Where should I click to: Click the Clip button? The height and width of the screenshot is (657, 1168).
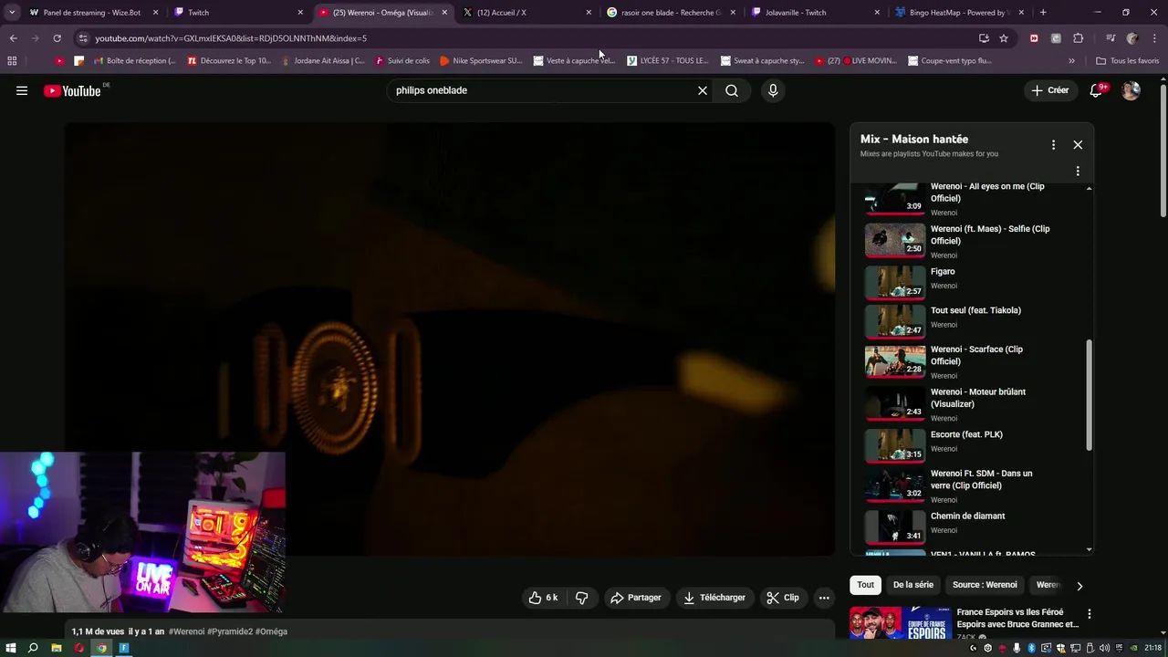click(783, 598)
